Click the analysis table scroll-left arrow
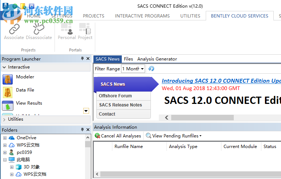Viewport: 281px width, 179px height. pyautogui.click(x=97, y=174)
